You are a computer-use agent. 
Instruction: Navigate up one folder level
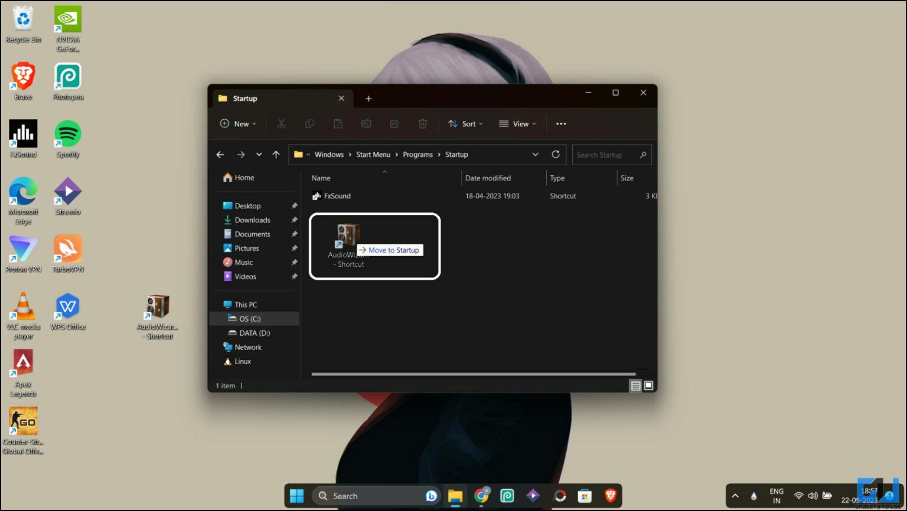tap(276, 154)
